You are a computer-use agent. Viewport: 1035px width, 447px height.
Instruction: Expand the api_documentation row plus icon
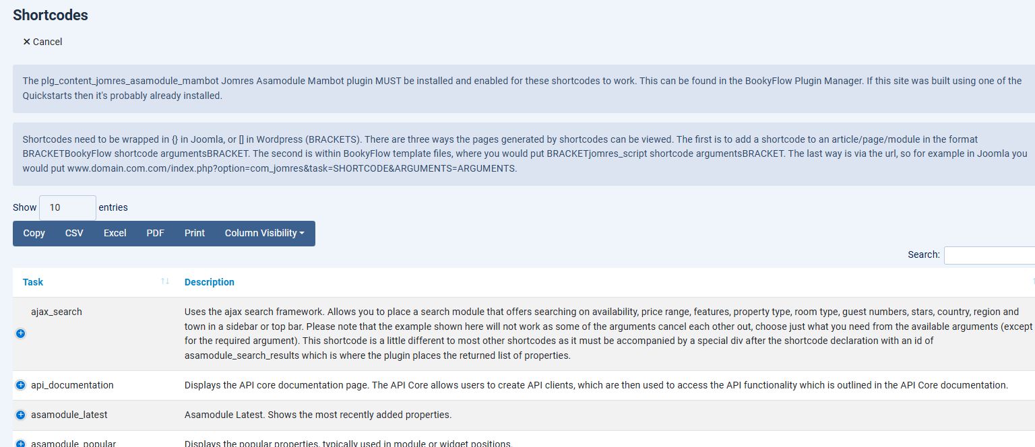20,385
